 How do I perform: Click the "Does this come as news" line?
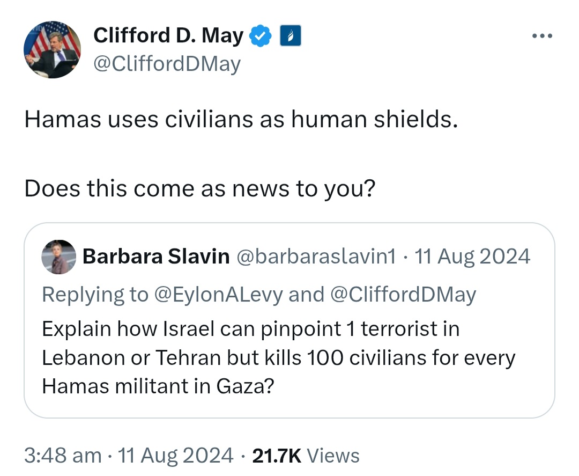[200, 189]
